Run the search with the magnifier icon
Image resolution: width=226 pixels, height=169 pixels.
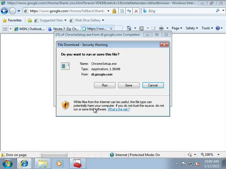point(218,10)
